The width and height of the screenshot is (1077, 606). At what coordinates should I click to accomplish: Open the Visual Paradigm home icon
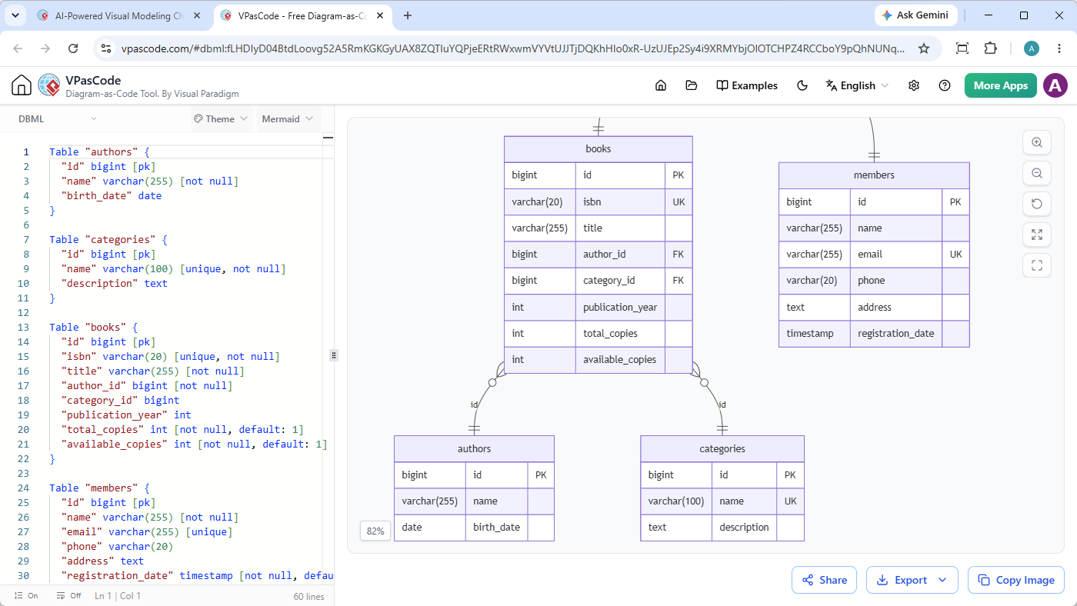click(22, 85)
